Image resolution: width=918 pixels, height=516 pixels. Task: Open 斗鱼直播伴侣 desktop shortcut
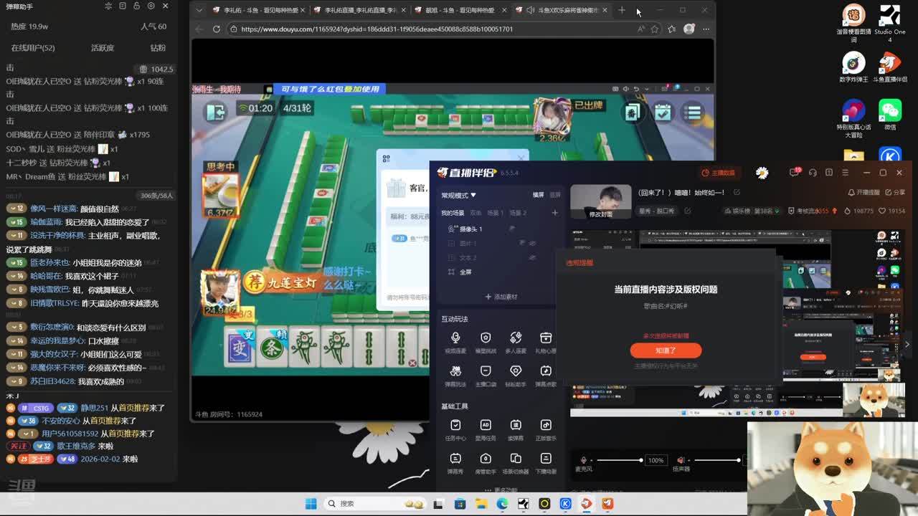click(890, 67)
